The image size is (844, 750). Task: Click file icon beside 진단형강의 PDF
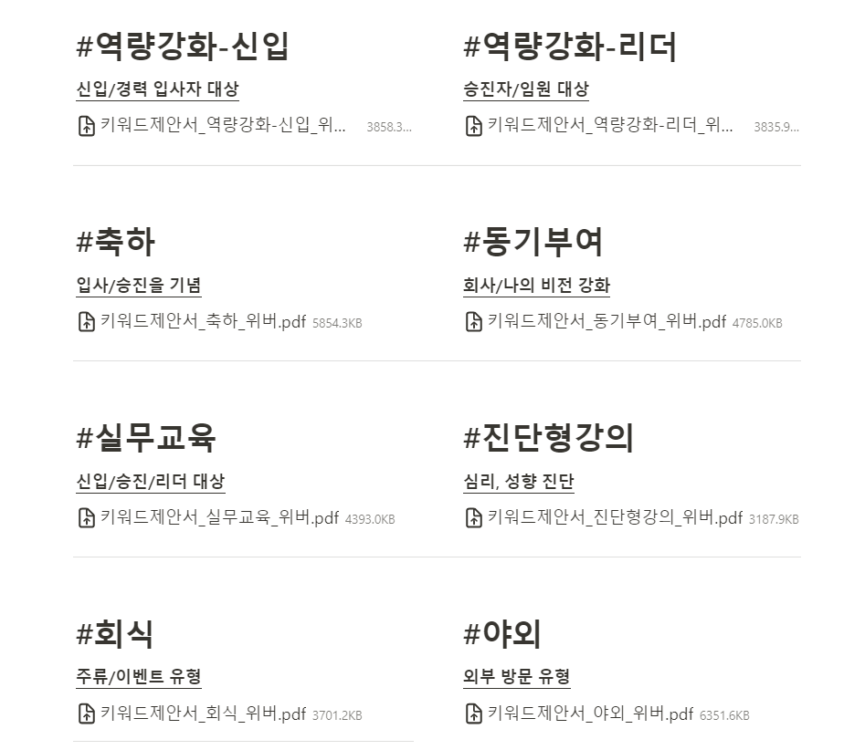(474, 517)
